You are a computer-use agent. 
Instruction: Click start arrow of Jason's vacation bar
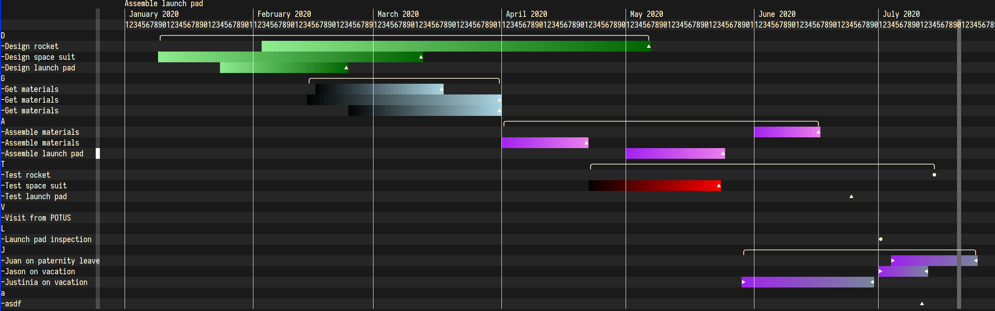[x=881, y=271]
